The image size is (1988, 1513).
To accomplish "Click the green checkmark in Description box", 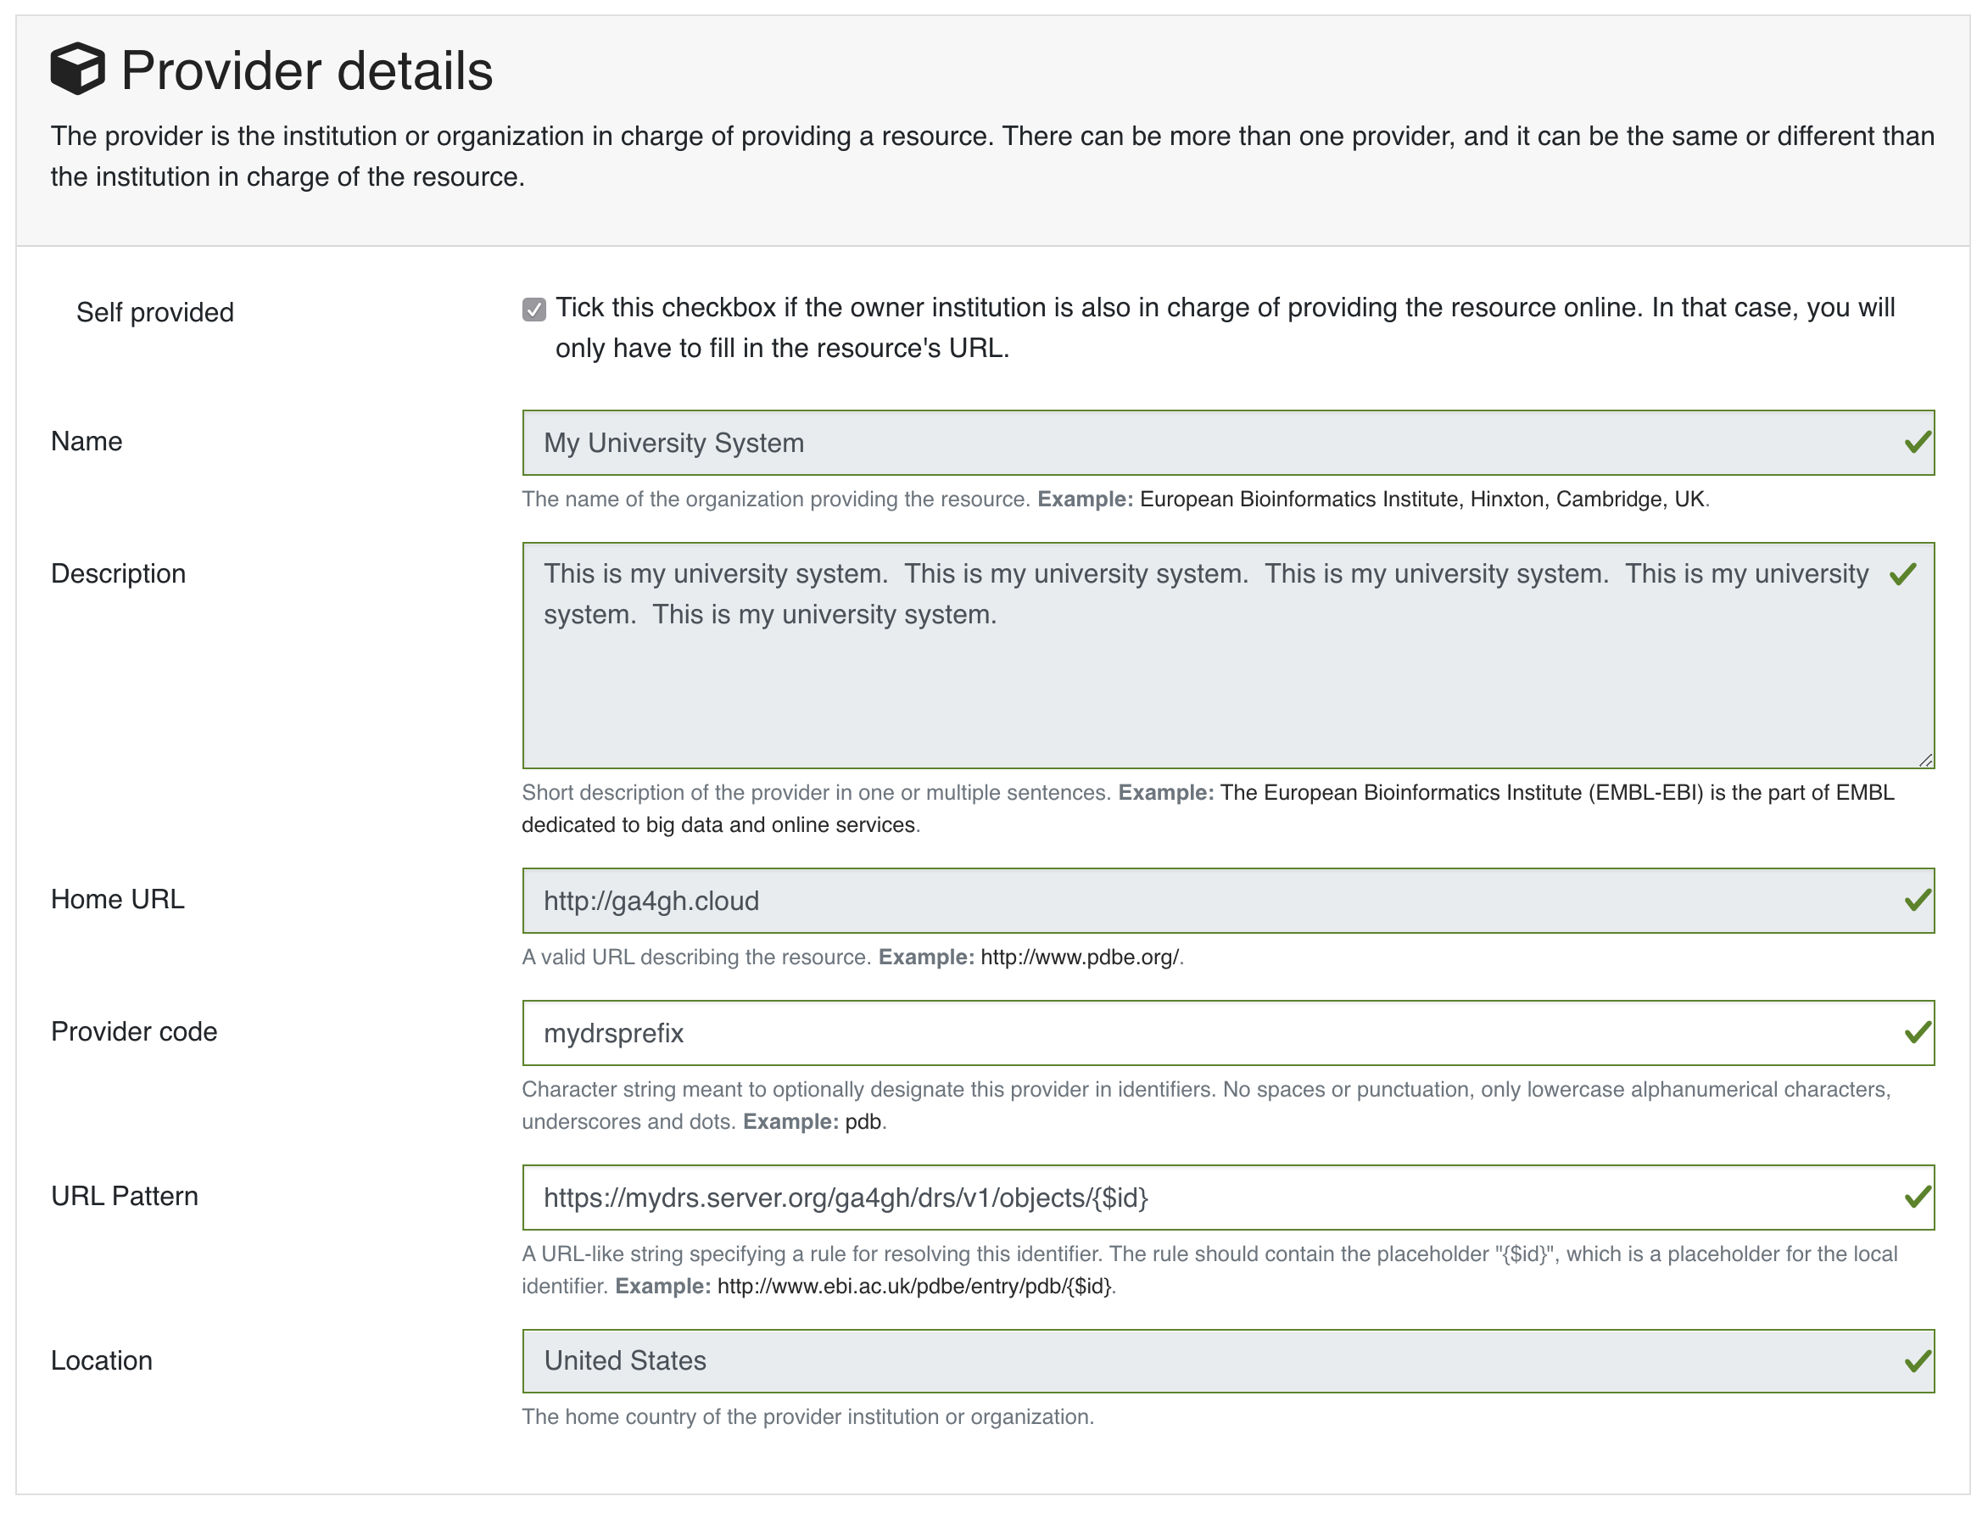I will [x=1902, y=573].
